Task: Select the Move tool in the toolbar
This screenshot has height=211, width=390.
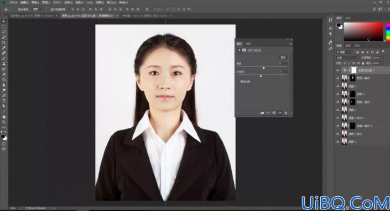Action: (x=4, y=21)
